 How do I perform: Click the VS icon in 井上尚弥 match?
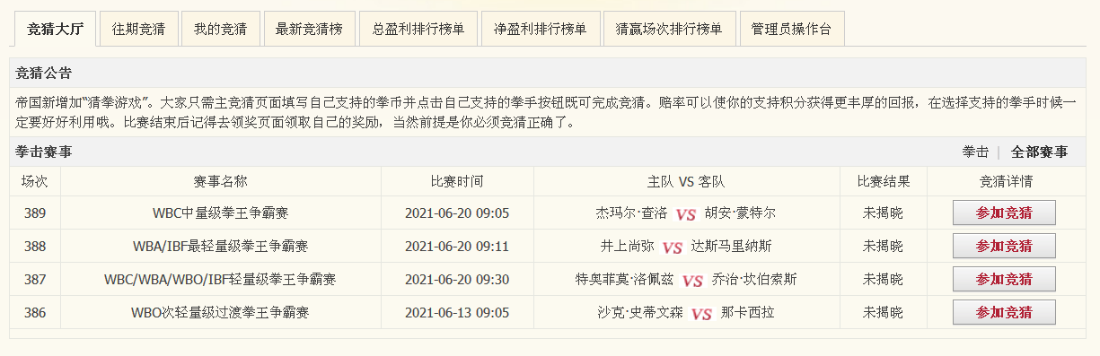point(673,247)
